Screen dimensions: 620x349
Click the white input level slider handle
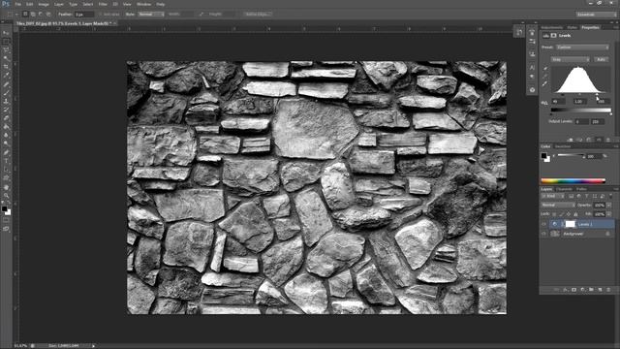click(598, 95)
